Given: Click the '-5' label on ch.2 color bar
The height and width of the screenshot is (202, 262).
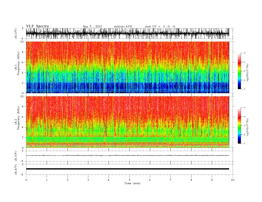Looking at the screenshot, I should click(x=244, y=126).
